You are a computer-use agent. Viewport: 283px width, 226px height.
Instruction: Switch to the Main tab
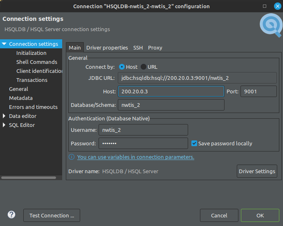75,47
